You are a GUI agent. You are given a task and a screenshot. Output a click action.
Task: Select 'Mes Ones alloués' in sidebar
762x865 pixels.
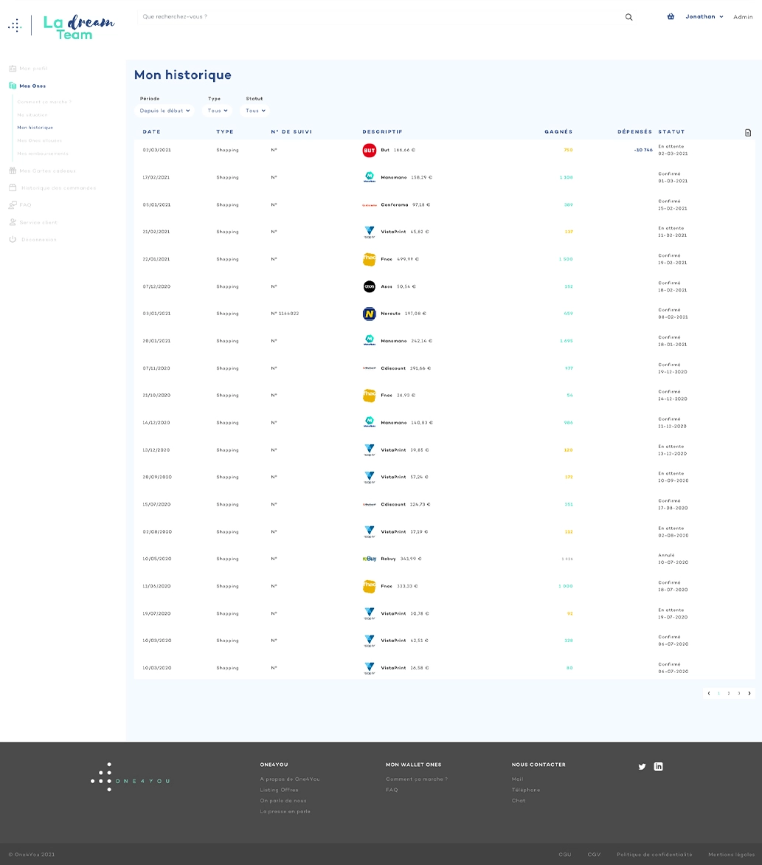[40, 141]
